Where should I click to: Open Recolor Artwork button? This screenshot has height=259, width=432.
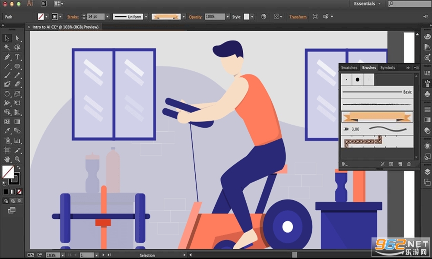(x=264, y=17)
